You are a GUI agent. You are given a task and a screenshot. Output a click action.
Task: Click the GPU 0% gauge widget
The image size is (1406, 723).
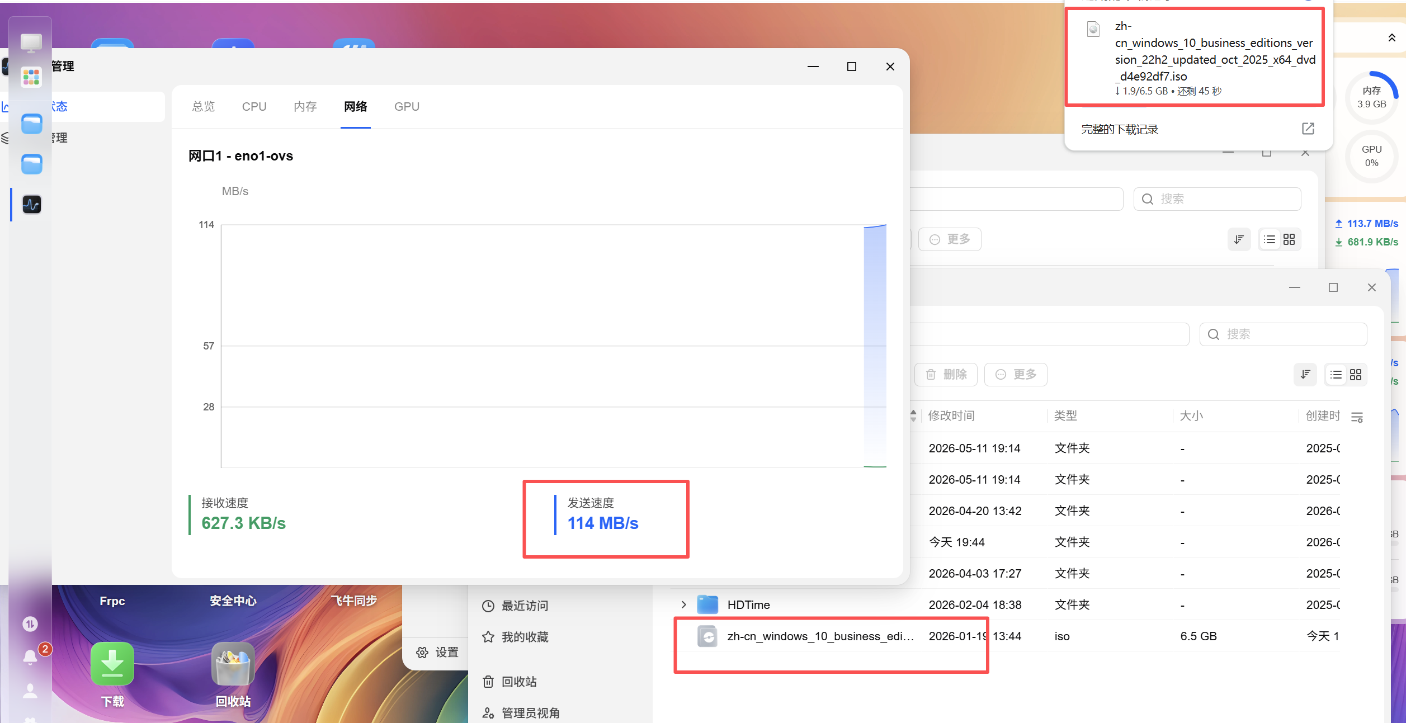point(1371,156)
